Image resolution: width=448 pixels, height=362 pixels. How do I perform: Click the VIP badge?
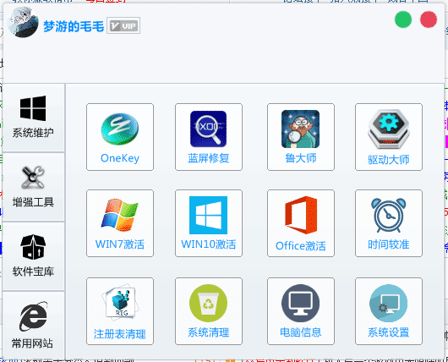[x=123, y=25]
